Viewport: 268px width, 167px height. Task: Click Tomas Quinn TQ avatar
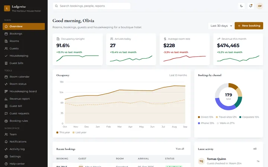(201, 161)
